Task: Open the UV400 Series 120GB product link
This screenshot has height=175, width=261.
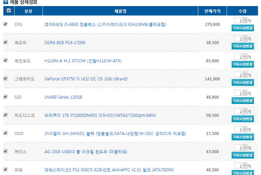Action: point(63,97)
